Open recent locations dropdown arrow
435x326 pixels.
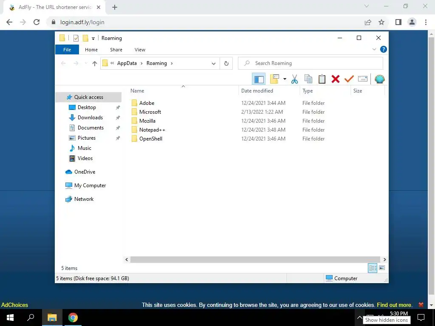(86, 64)
